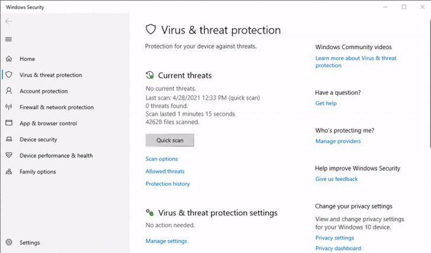Click Give us feedback link

coord(336,179)
